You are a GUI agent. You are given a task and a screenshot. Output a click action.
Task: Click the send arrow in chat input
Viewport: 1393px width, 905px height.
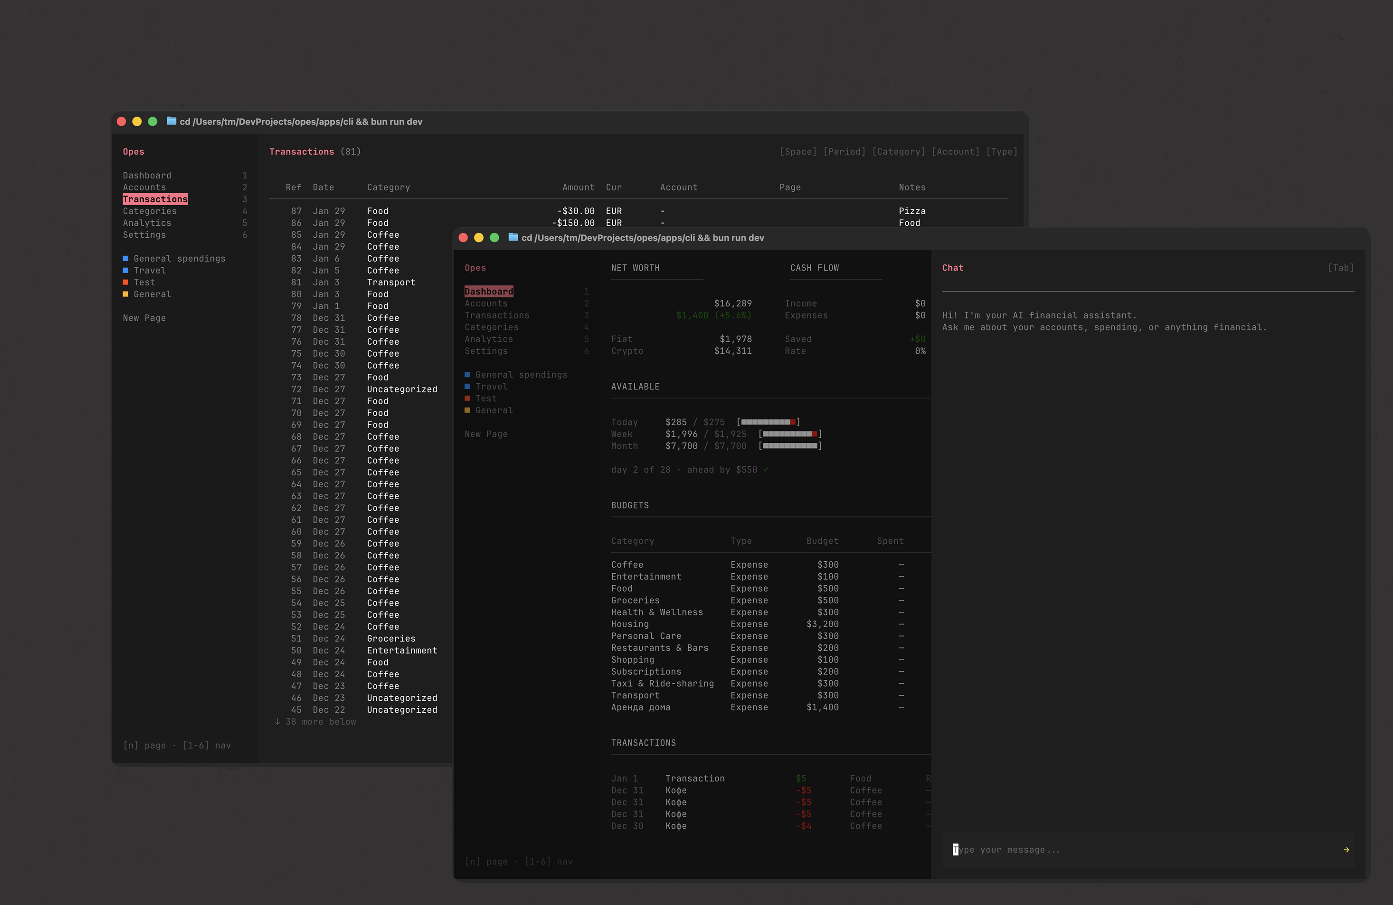[x=1346, y=849]
